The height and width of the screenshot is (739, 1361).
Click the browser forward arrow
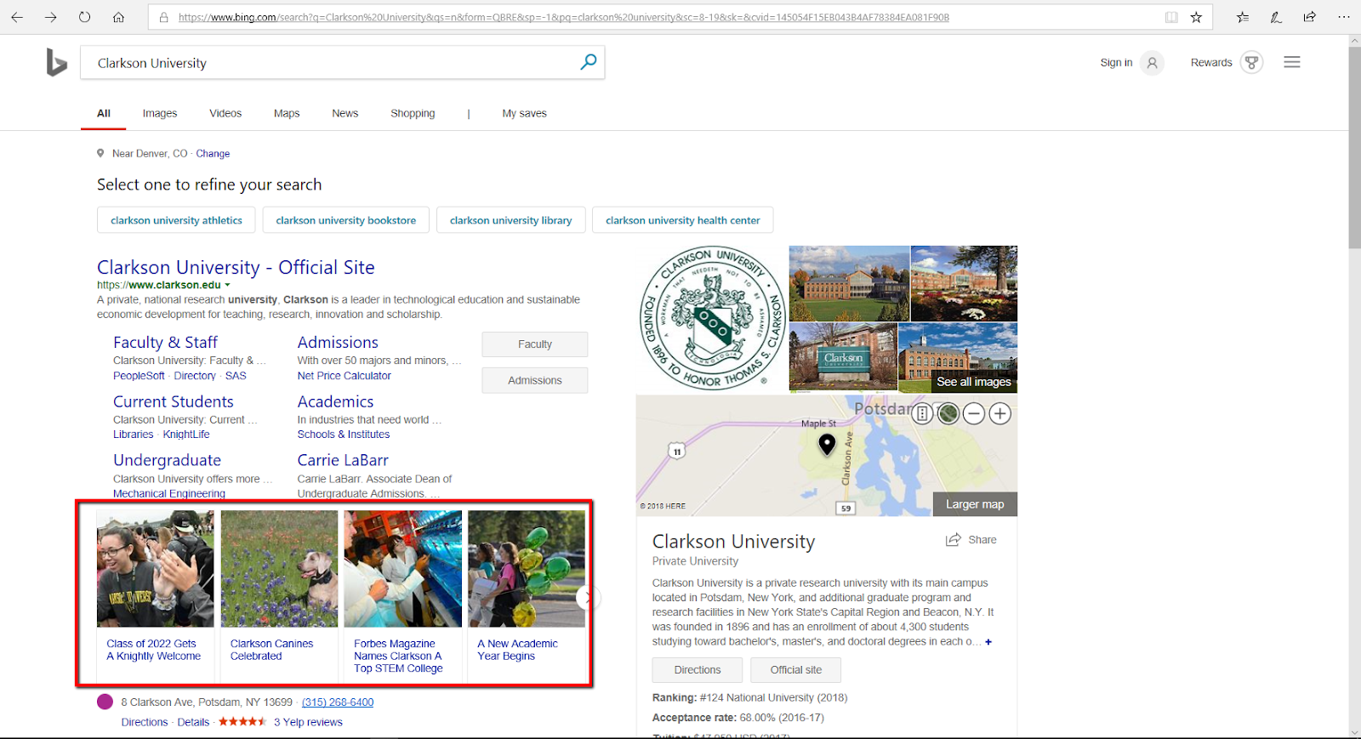click(x=51, y=17)
